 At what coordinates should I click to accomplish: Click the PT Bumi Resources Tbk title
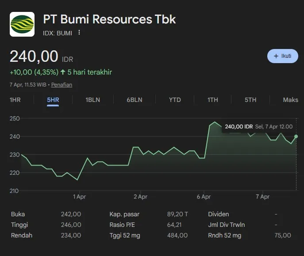click(x=109, y=19)
